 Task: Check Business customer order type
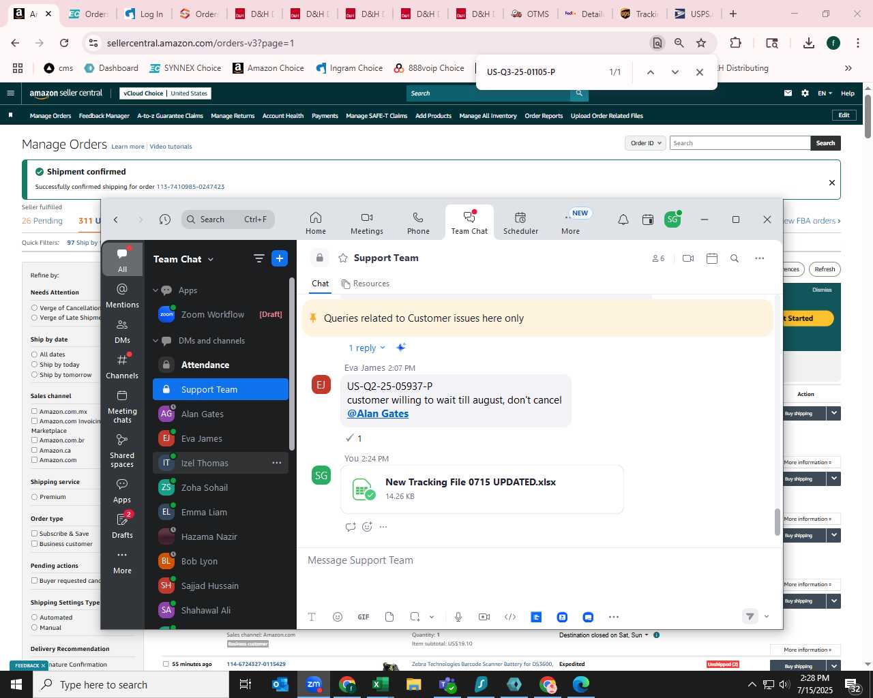[x=34, y=544]
